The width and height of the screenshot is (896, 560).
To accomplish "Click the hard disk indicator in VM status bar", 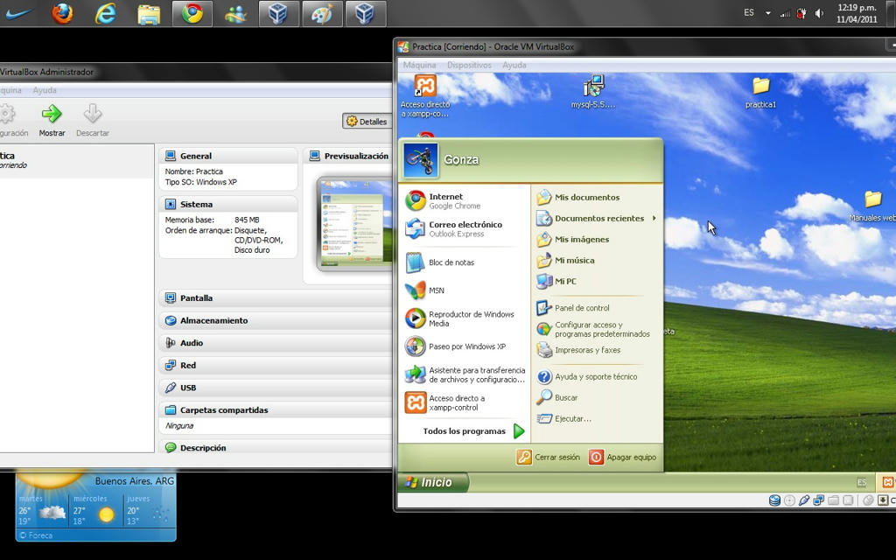I will [774, 500].
